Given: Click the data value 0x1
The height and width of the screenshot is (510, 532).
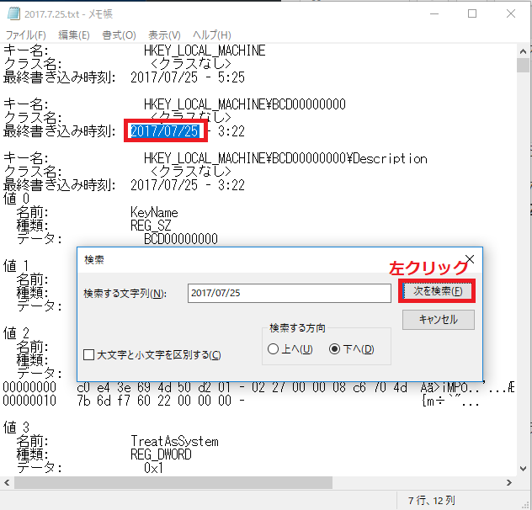Looking at the screenshot, I should tap(153, 468).
